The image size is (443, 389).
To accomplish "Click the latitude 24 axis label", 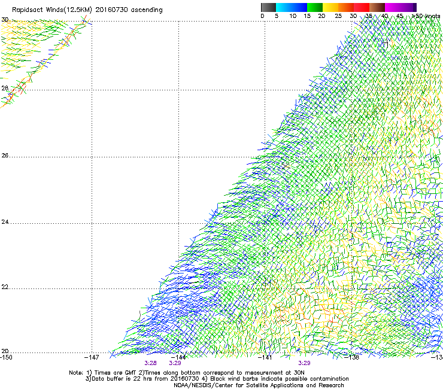I will click(x=5, y=222).
